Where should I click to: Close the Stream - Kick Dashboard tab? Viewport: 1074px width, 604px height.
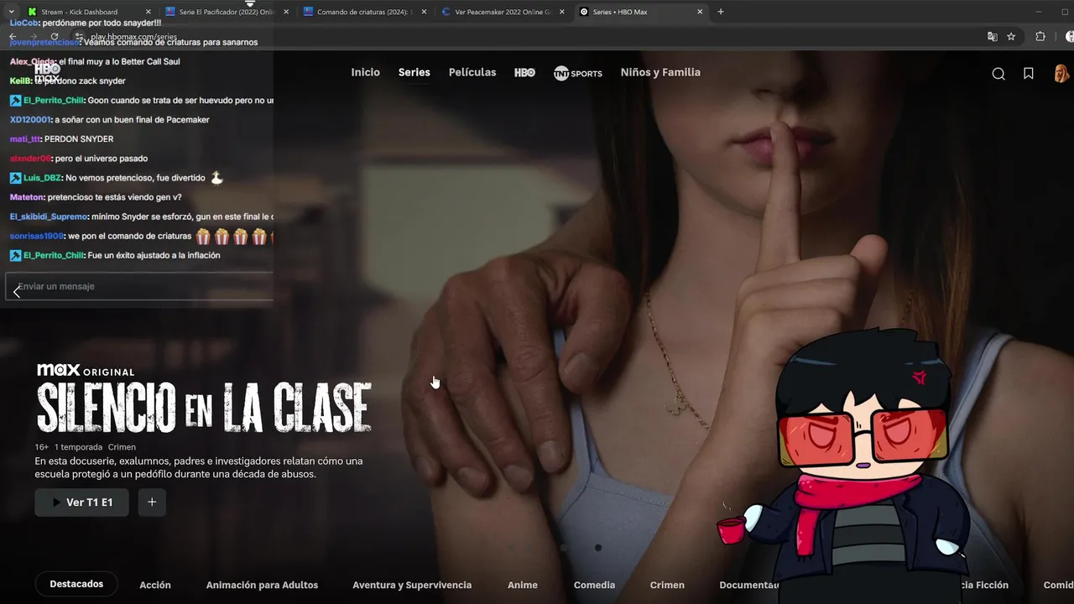(x=149, y=12)
